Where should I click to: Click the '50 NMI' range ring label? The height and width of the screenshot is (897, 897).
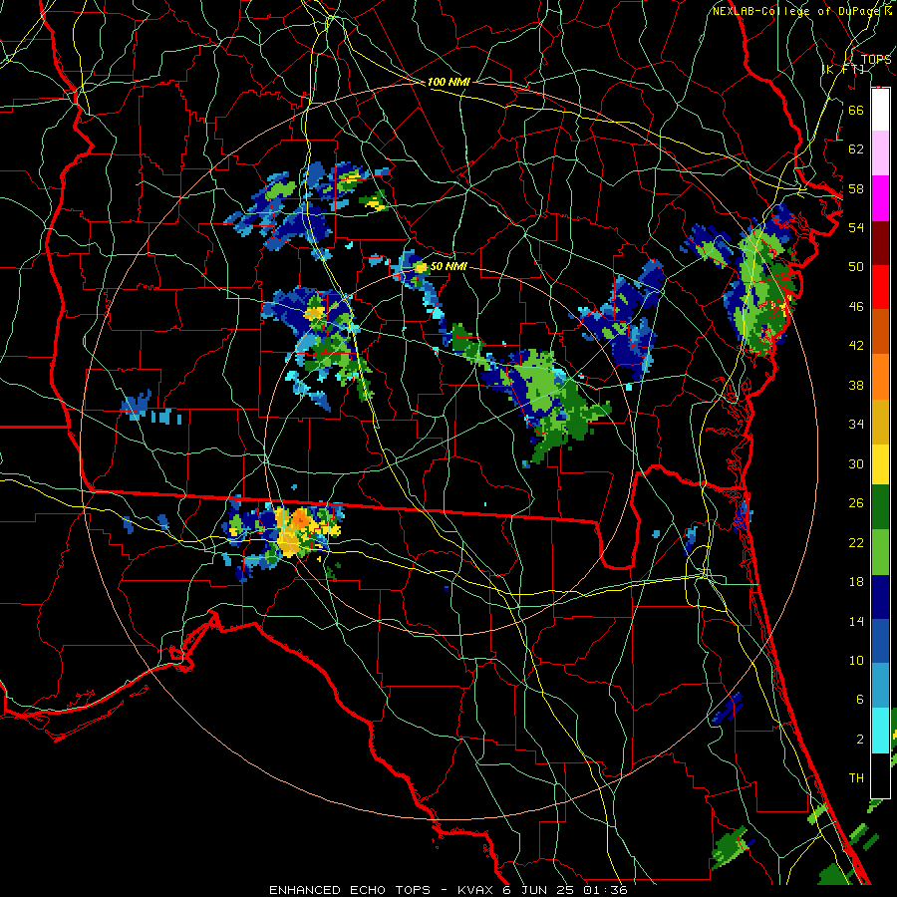tap(448, 266)
